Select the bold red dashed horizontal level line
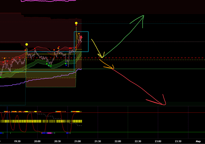Screen dimensions: 205x144 click(x=134, y=58)
